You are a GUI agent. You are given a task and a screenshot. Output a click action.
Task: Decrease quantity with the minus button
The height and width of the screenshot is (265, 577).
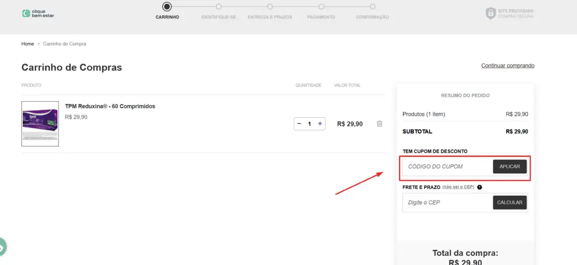(299, 124)
